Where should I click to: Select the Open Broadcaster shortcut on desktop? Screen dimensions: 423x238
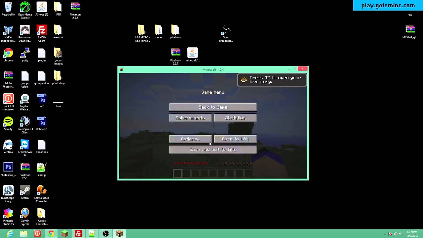[226, 34]
